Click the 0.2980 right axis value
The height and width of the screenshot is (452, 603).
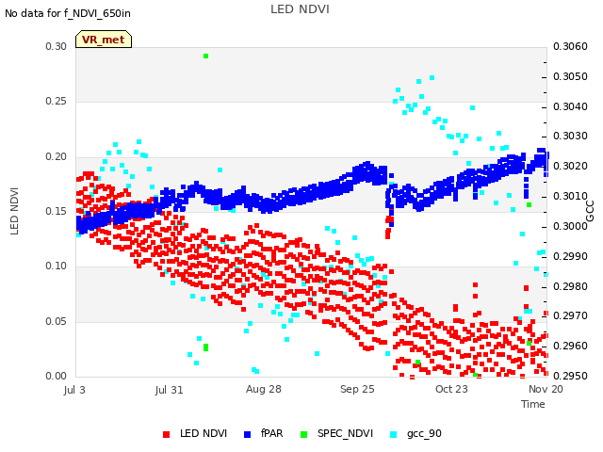click(x=570, y=286)
